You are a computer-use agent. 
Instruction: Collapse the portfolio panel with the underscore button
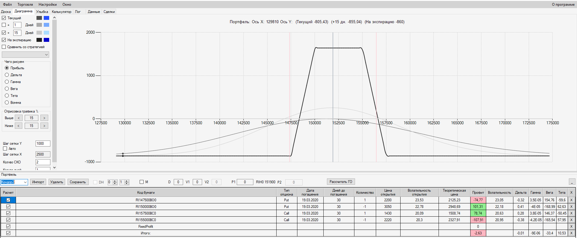(572, 182)
